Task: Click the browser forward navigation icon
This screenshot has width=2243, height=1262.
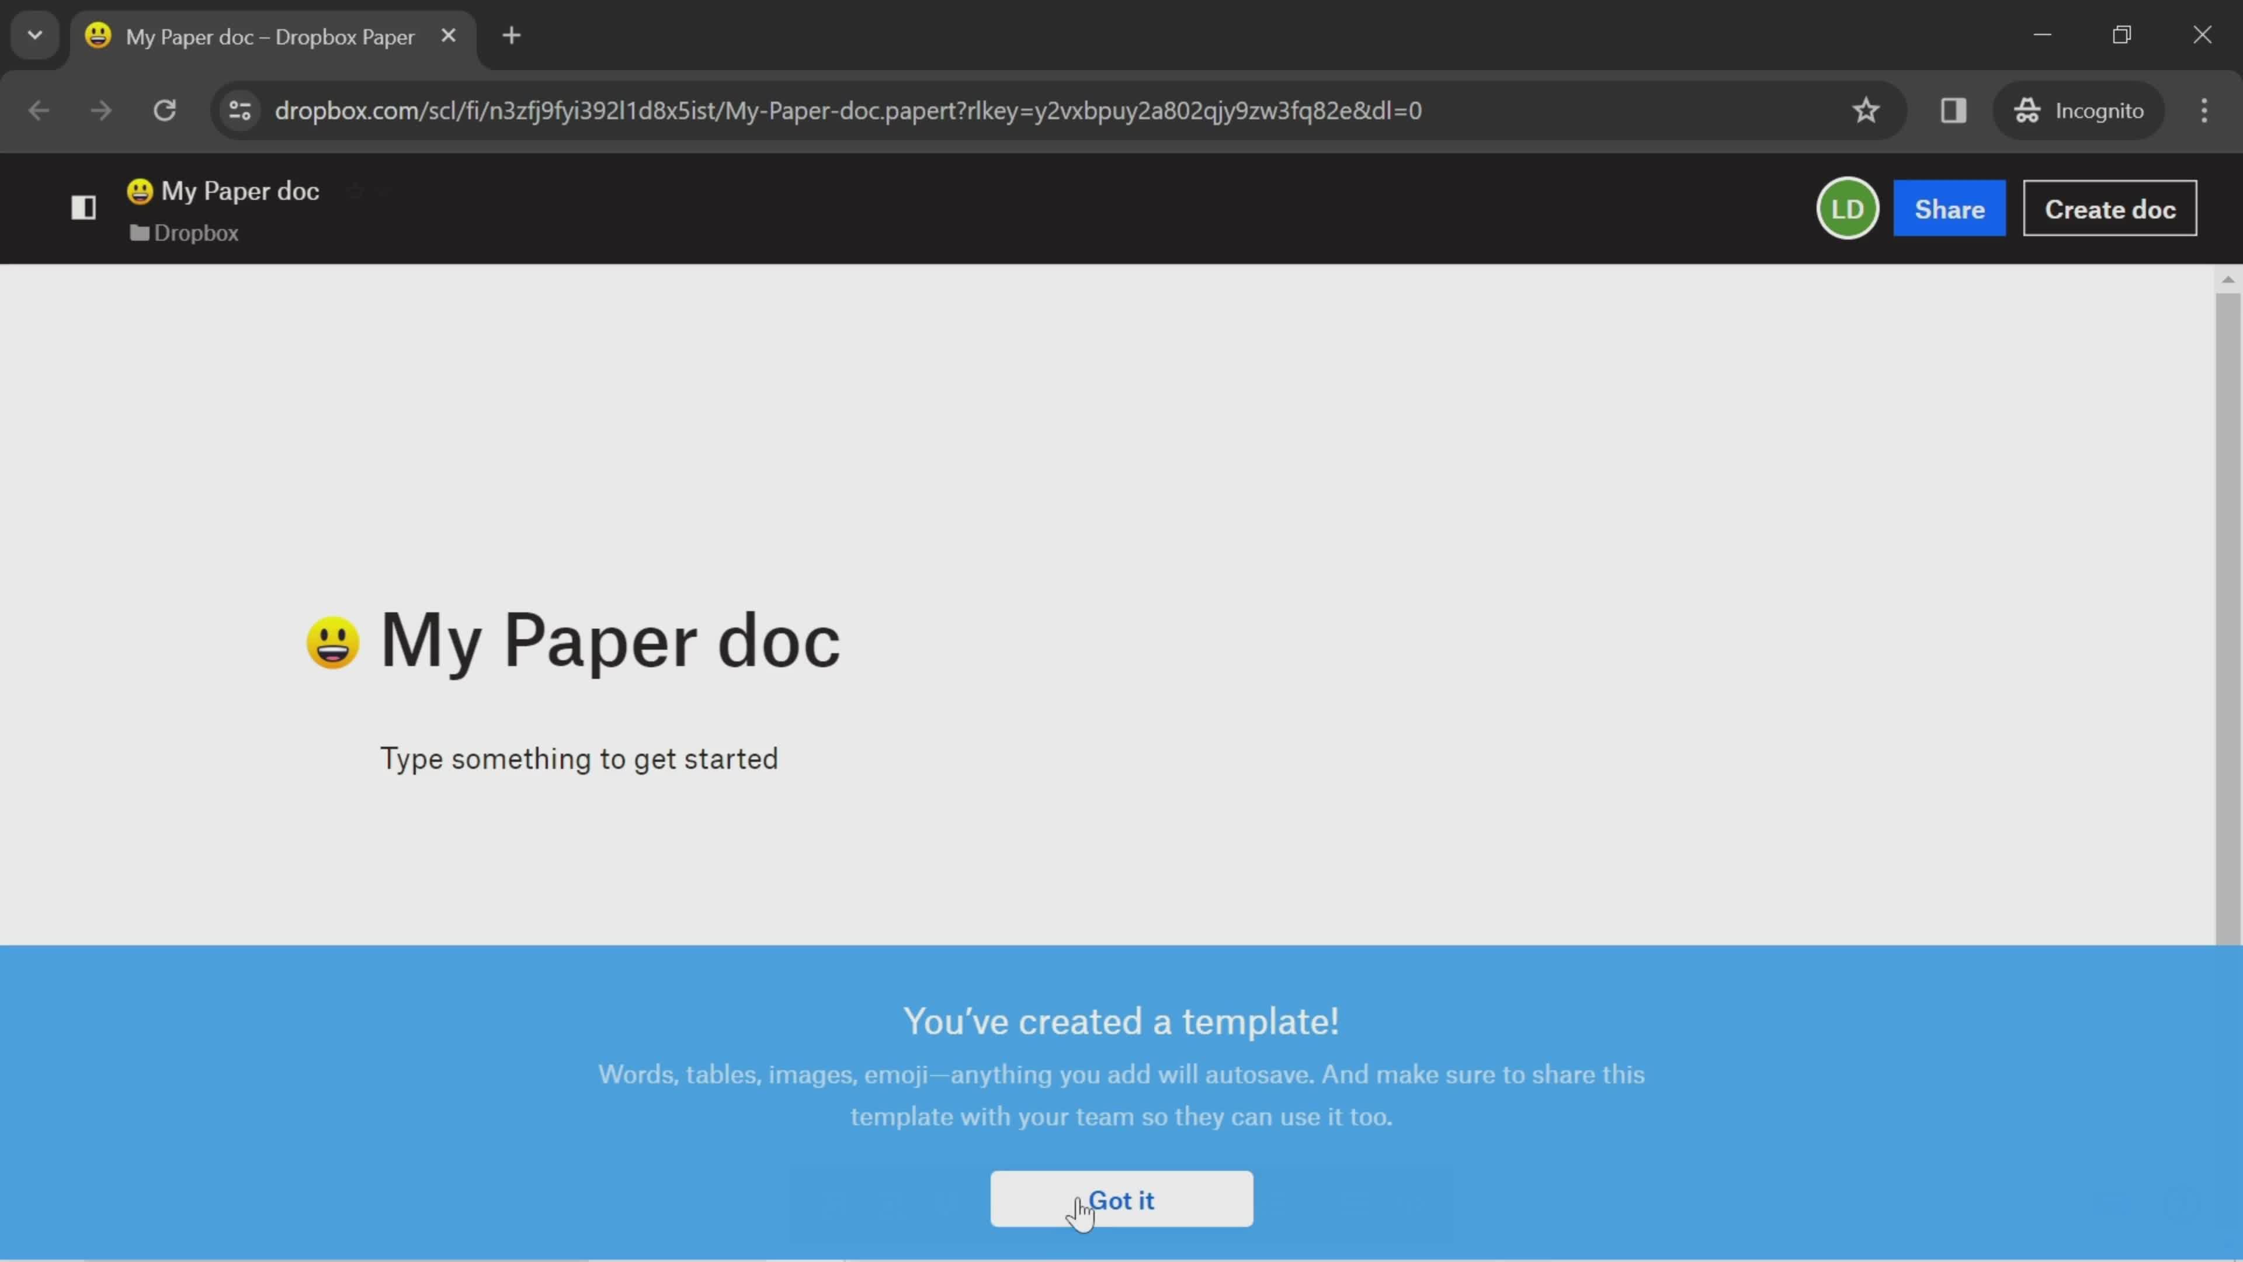Action: pyautogui.click(x=100, y=109)
